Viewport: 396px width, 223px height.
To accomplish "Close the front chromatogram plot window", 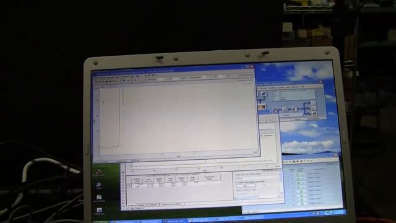I will 252,67.
